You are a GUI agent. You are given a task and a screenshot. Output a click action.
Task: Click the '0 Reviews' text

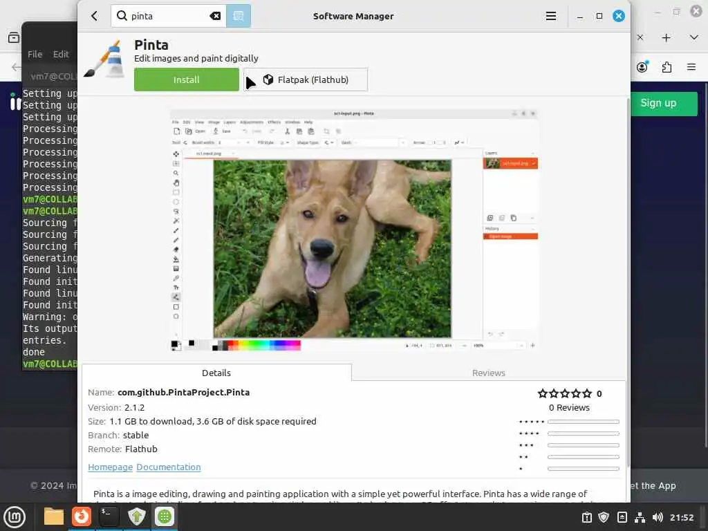(x=570, y=407)
